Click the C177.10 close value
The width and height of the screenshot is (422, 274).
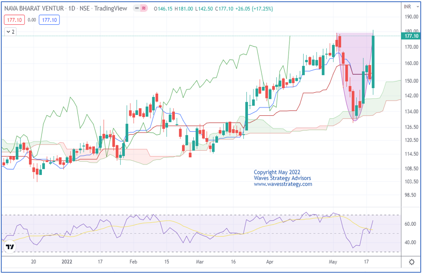(x=224, y=9)
